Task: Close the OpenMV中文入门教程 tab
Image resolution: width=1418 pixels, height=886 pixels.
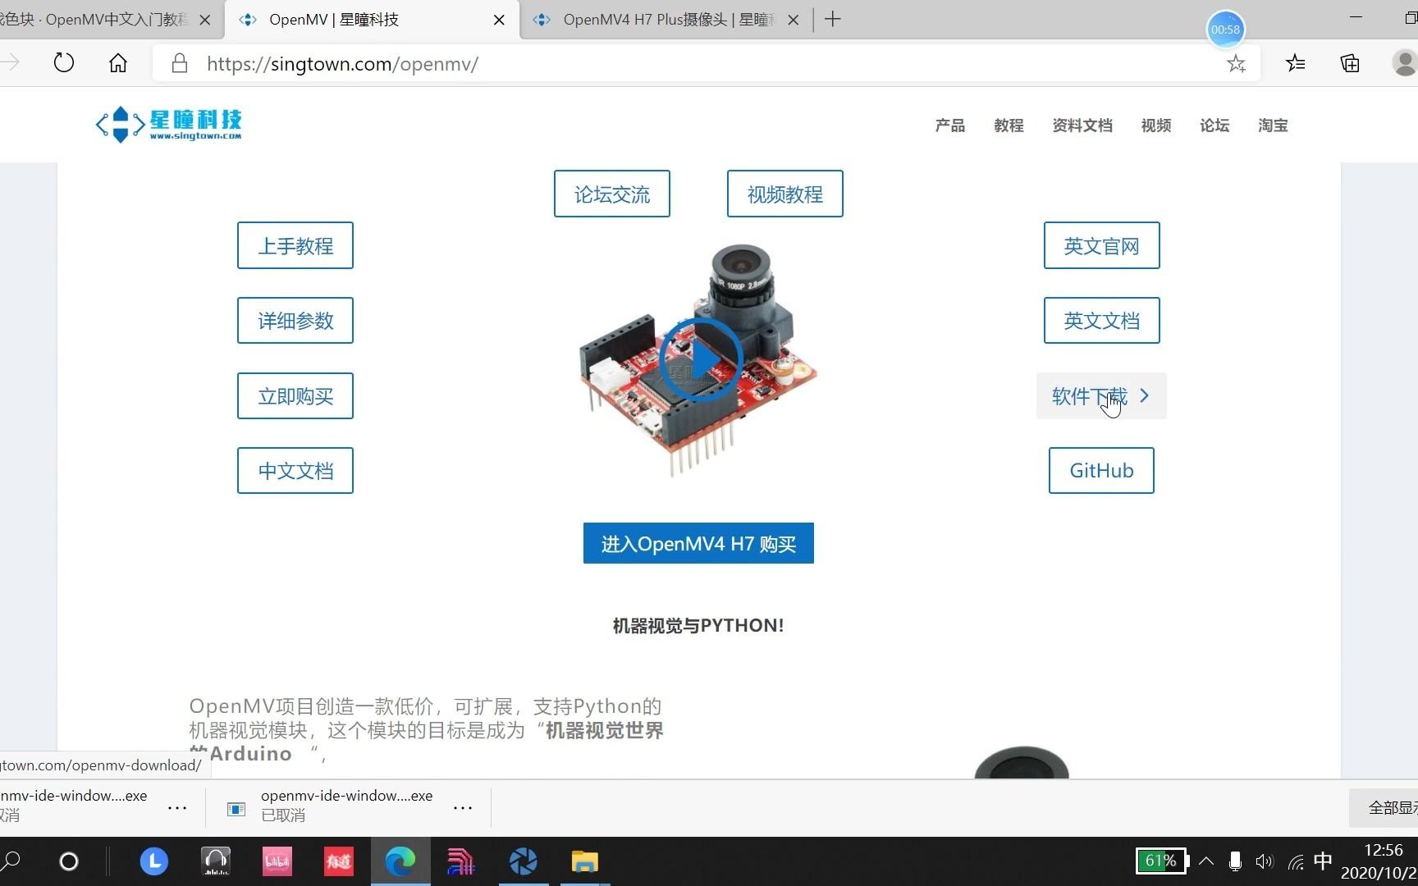Action: point(205,20)
